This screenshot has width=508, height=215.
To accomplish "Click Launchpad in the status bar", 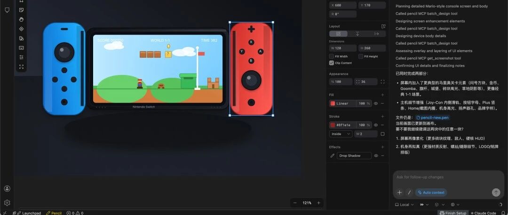I will [29, 213].
